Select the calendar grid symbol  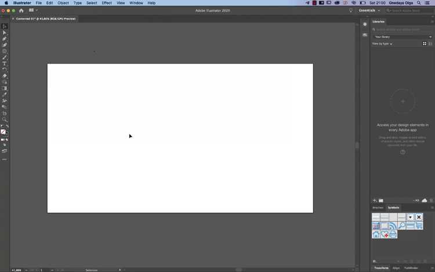[x=376, y=226]
